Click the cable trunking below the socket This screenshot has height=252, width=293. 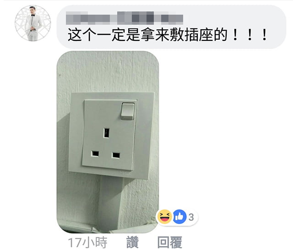110,202
